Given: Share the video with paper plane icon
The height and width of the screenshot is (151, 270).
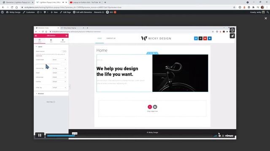Looking at the screenshot, I should 232,36.
